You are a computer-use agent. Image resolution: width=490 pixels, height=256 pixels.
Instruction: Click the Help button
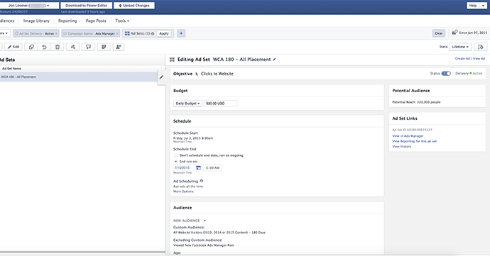pos(473,6)
